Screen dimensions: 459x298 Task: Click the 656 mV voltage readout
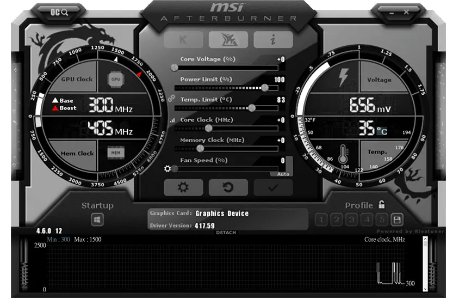[370, 105]
